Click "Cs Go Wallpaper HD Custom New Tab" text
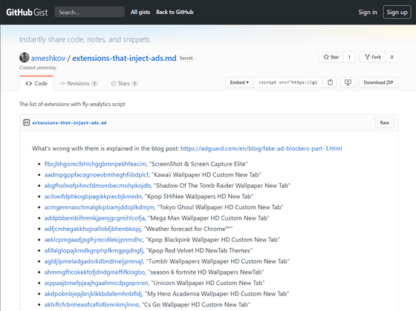The height and width of the screenshot is (311, 416). click(196, 304)
